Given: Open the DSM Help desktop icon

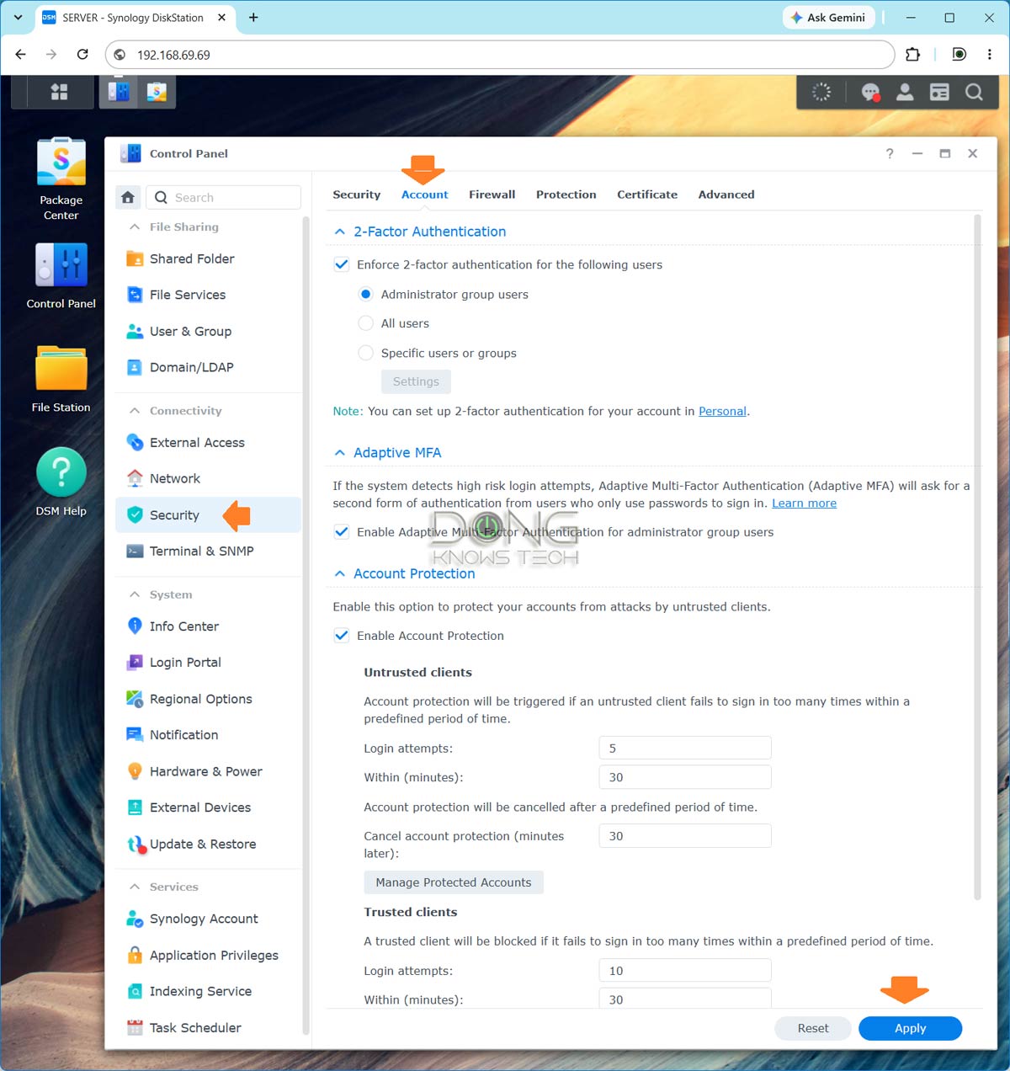Looking at the screenshot, I should [61, 482].
